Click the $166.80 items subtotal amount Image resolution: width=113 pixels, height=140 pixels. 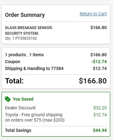[x=99, y=55]
